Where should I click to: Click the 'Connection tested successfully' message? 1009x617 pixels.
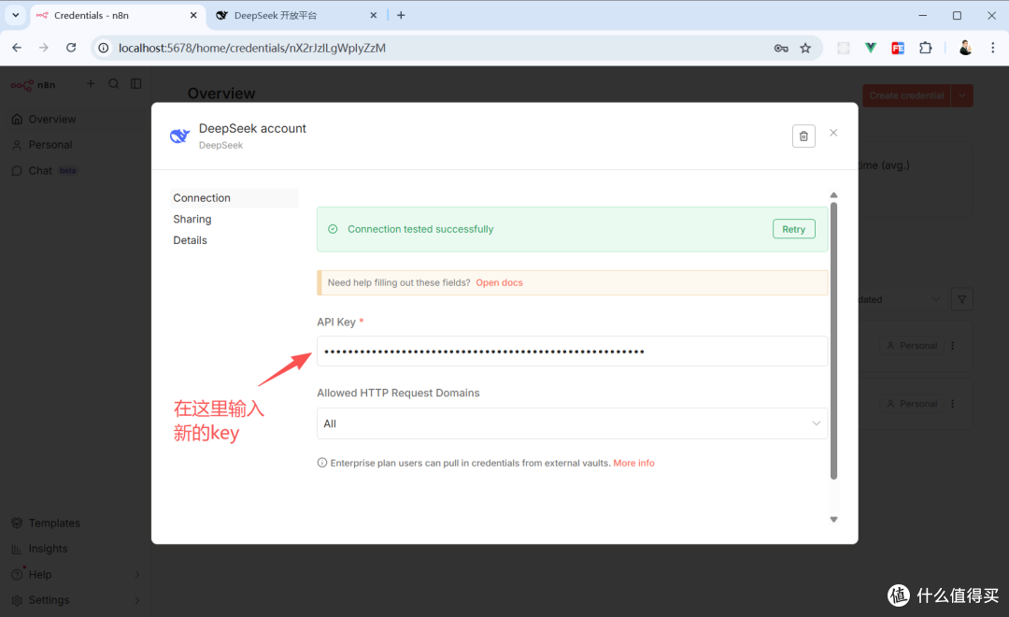point(420,229)
